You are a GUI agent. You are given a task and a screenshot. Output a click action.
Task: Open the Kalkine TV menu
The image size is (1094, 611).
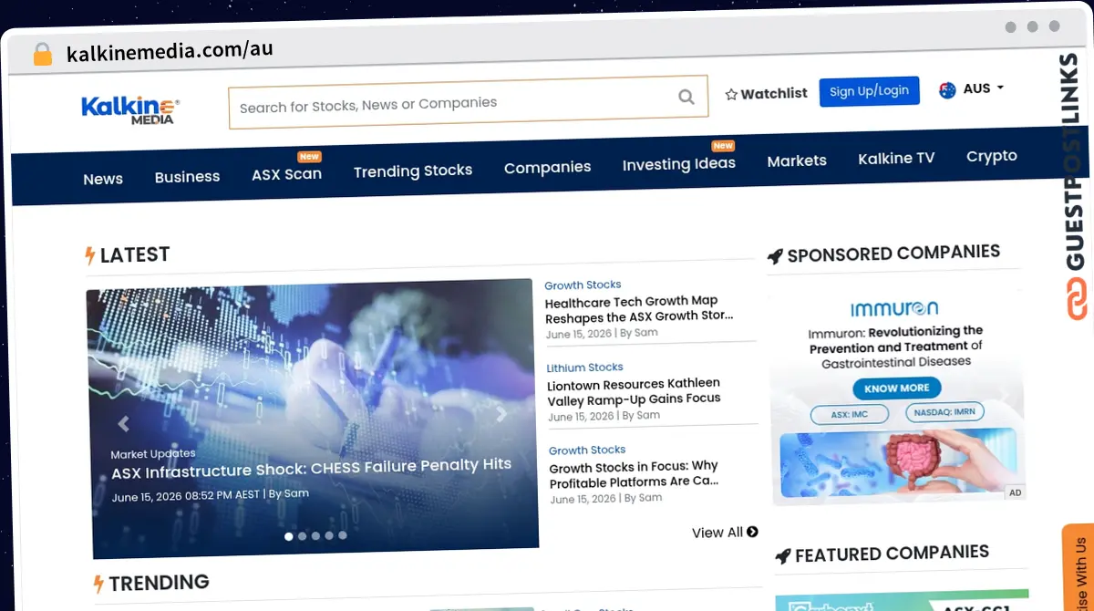[896, 159]
